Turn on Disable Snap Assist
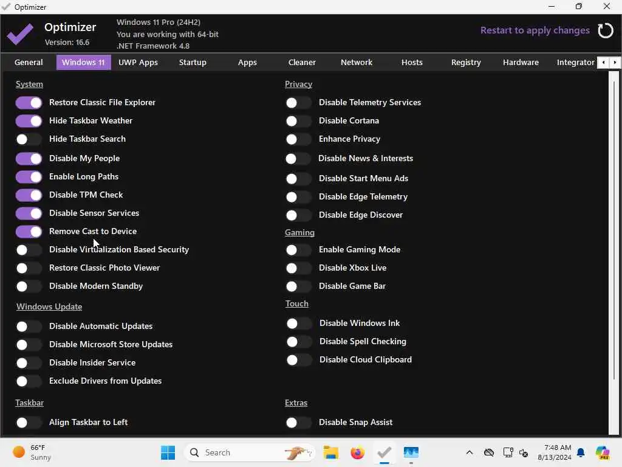 point(298,423)
